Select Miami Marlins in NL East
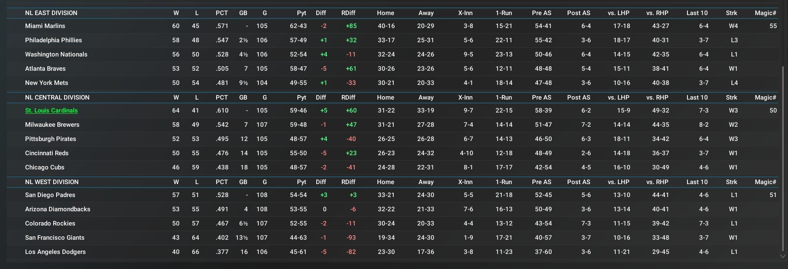 coord(45,26)
